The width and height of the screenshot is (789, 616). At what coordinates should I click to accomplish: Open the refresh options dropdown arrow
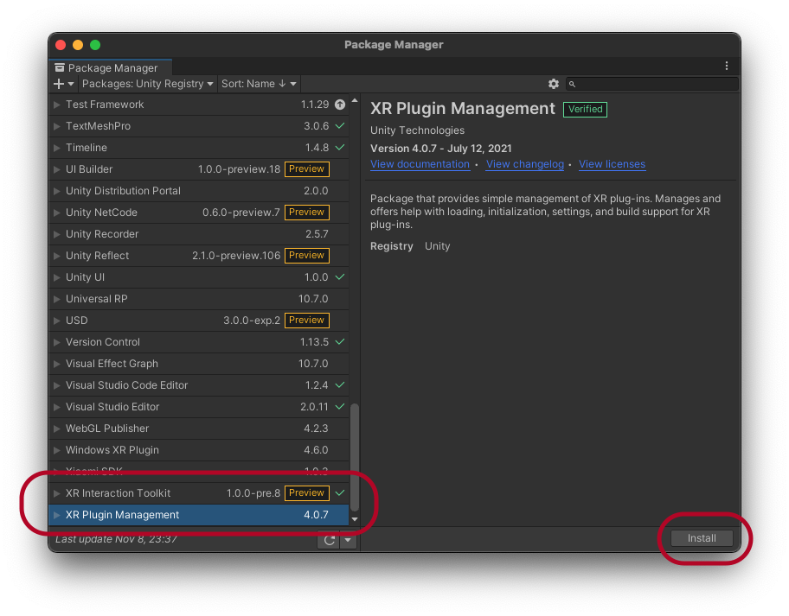pos(348,540)
